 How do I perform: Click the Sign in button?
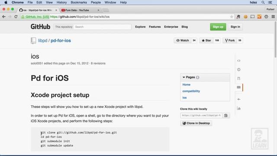pos(235,27)
